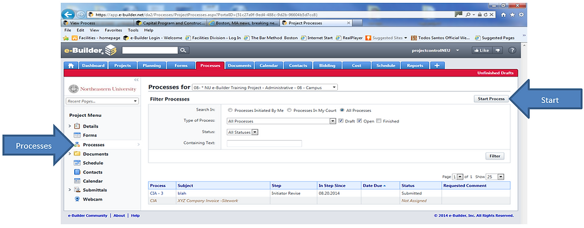
Task: Switch to the Reports tab
Action: pyautogui.click(x=415, y=65)
